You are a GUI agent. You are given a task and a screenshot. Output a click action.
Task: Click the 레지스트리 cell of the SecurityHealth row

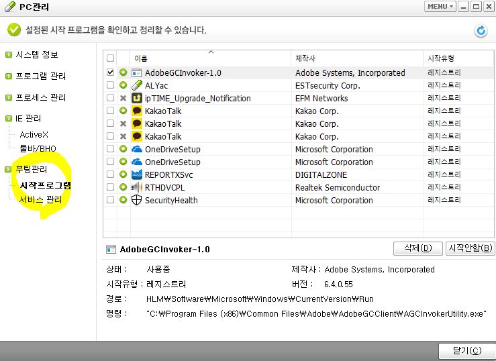click(444, 200)
